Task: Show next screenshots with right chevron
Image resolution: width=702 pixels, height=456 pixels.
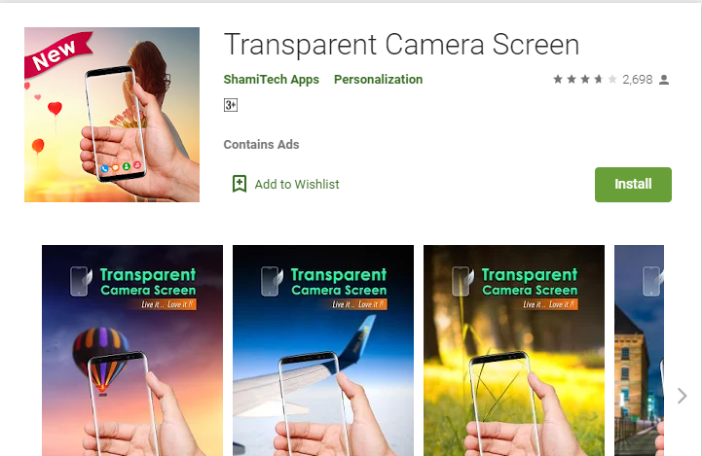Action: pos(682,396)
